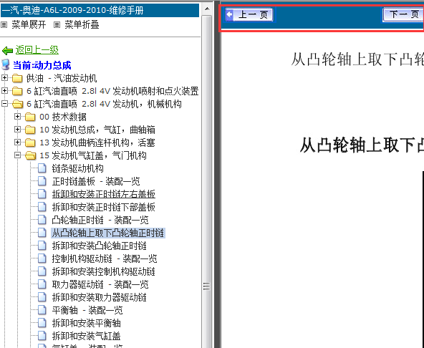Image resolution: width=424 pixels, height=348 pixels.
Task: Click the computer icon next to 当前:动力总成
Action: tap(6, 65)
